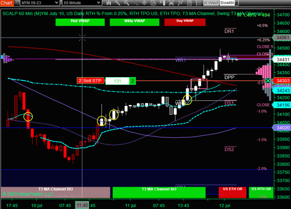Click the 34243 cyan price marker

point(282,91)
